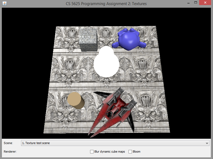Click the "Scene:" label
The image size is (213, 159).
pyautogui.click(x=8, y=143)
